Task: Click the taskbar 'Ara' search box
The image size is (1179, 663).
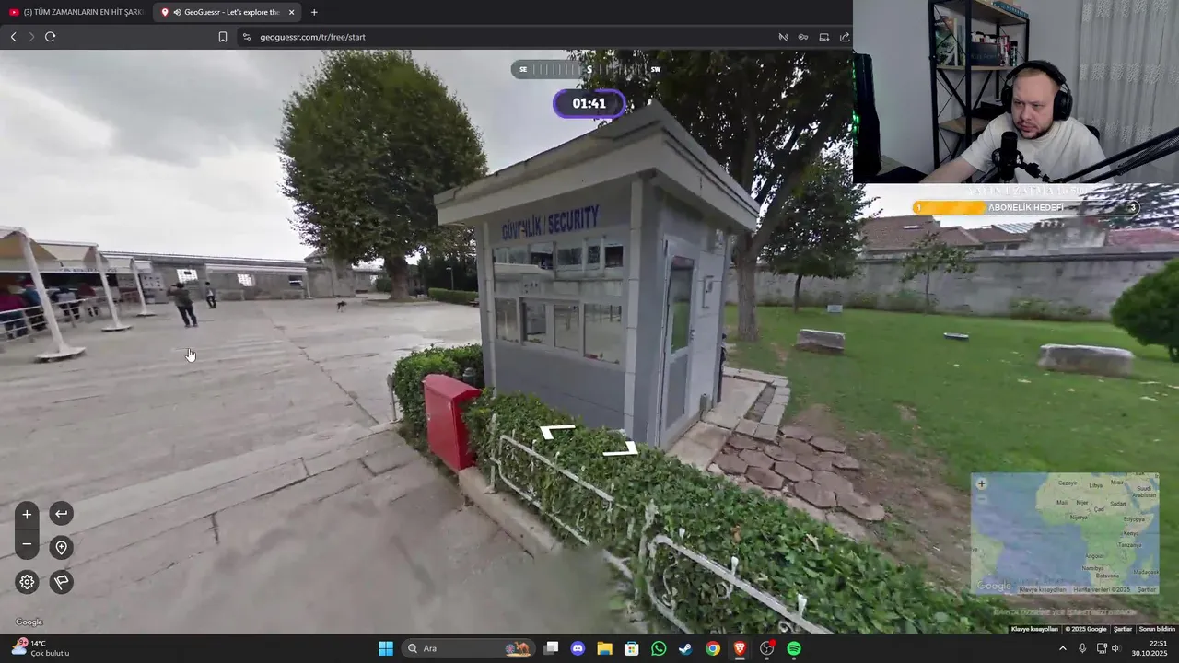Action: click(x=467, y=648)
